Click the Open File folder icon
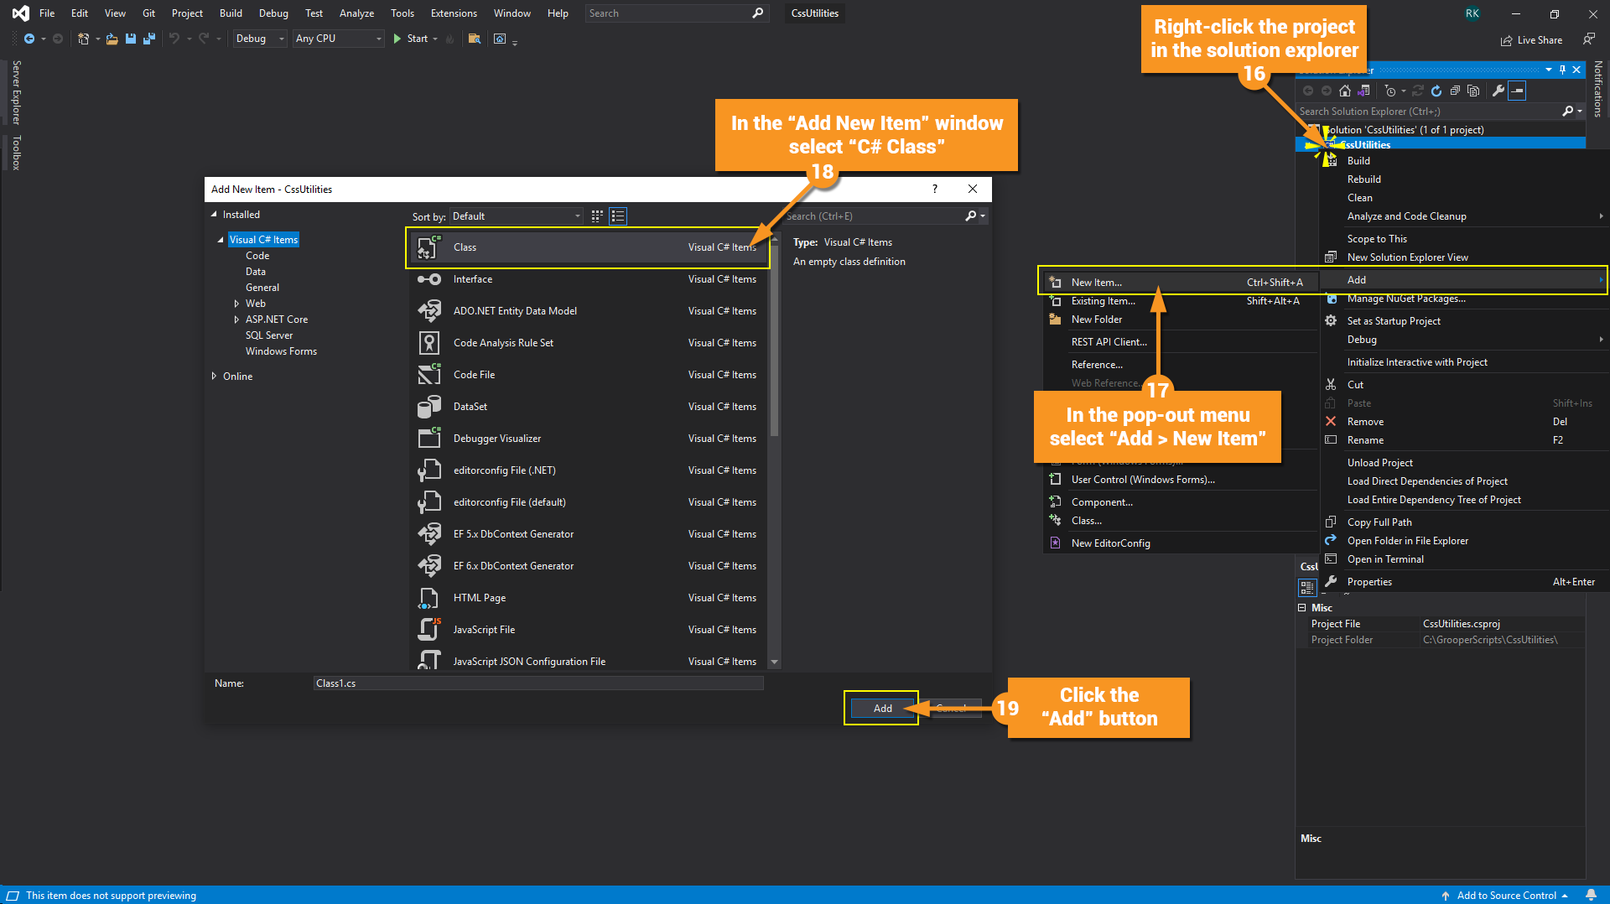The image size is (1610, 904). (x=112, y=39)
